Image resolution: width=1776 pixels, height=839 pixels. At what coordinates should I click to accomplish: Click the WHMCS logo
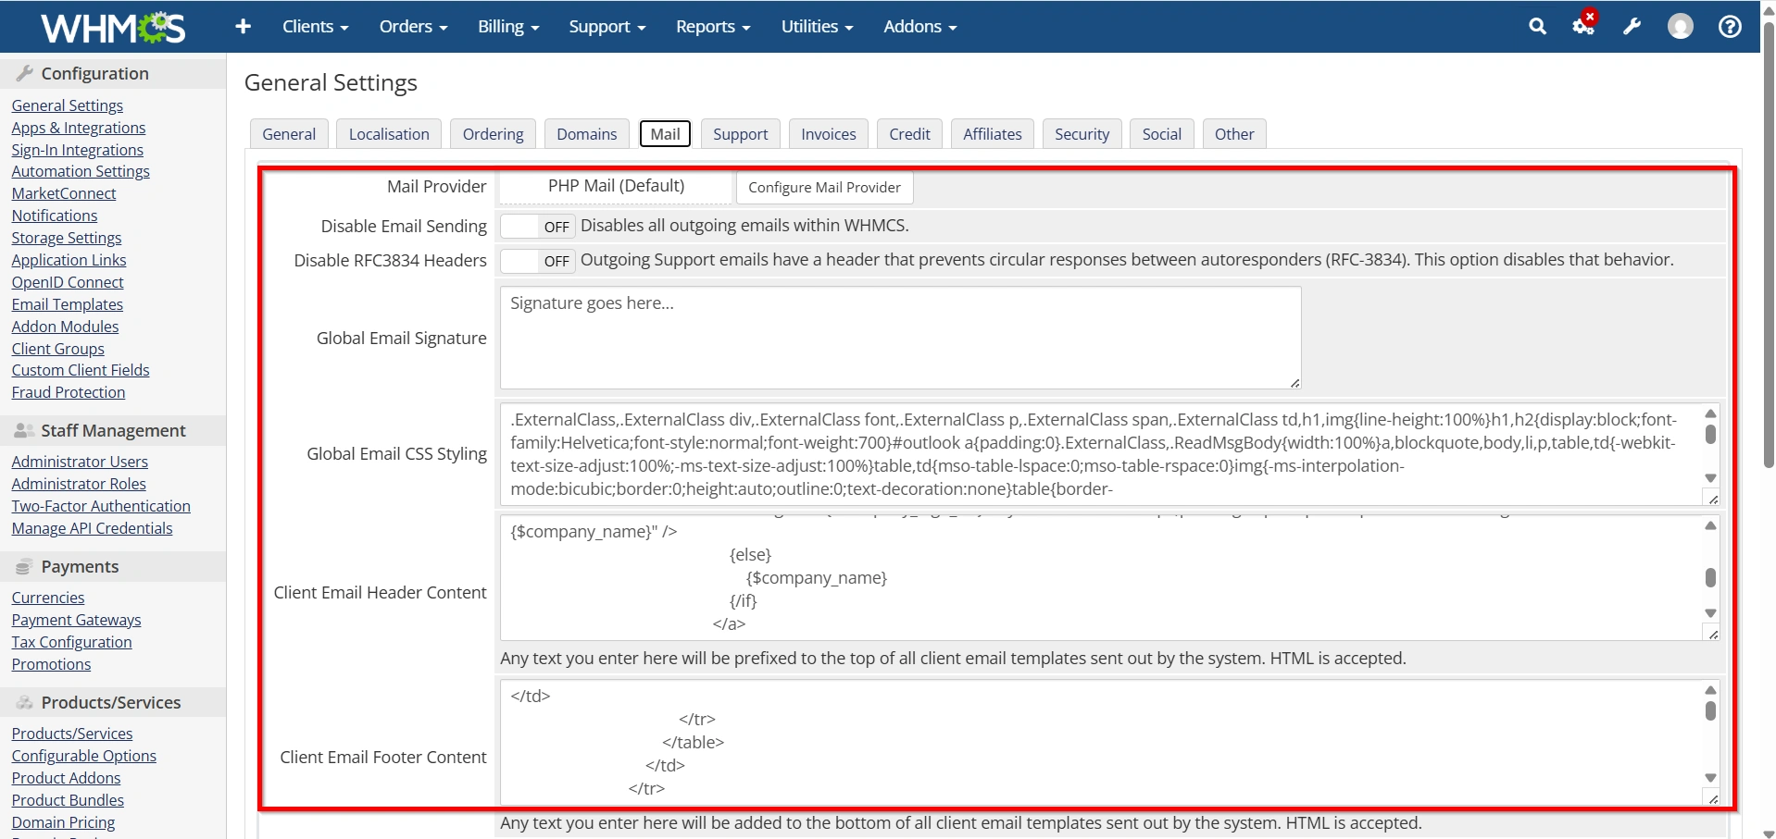tap(113, 27)
